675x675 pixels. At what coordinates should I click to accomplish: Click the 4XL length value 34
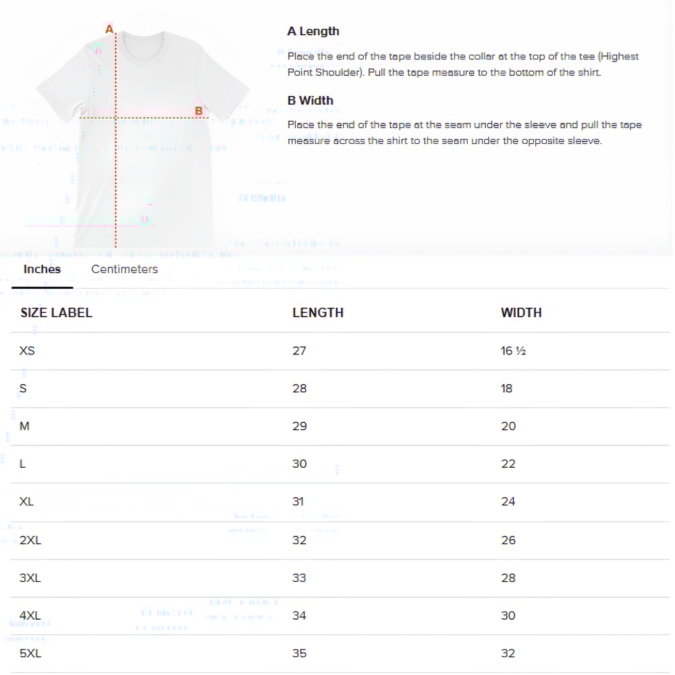(299, 616)
